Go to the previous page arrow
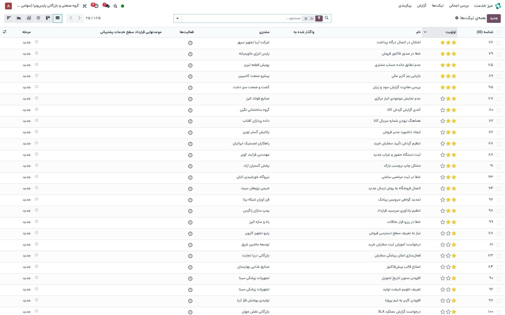 click(x=79, y=18)
